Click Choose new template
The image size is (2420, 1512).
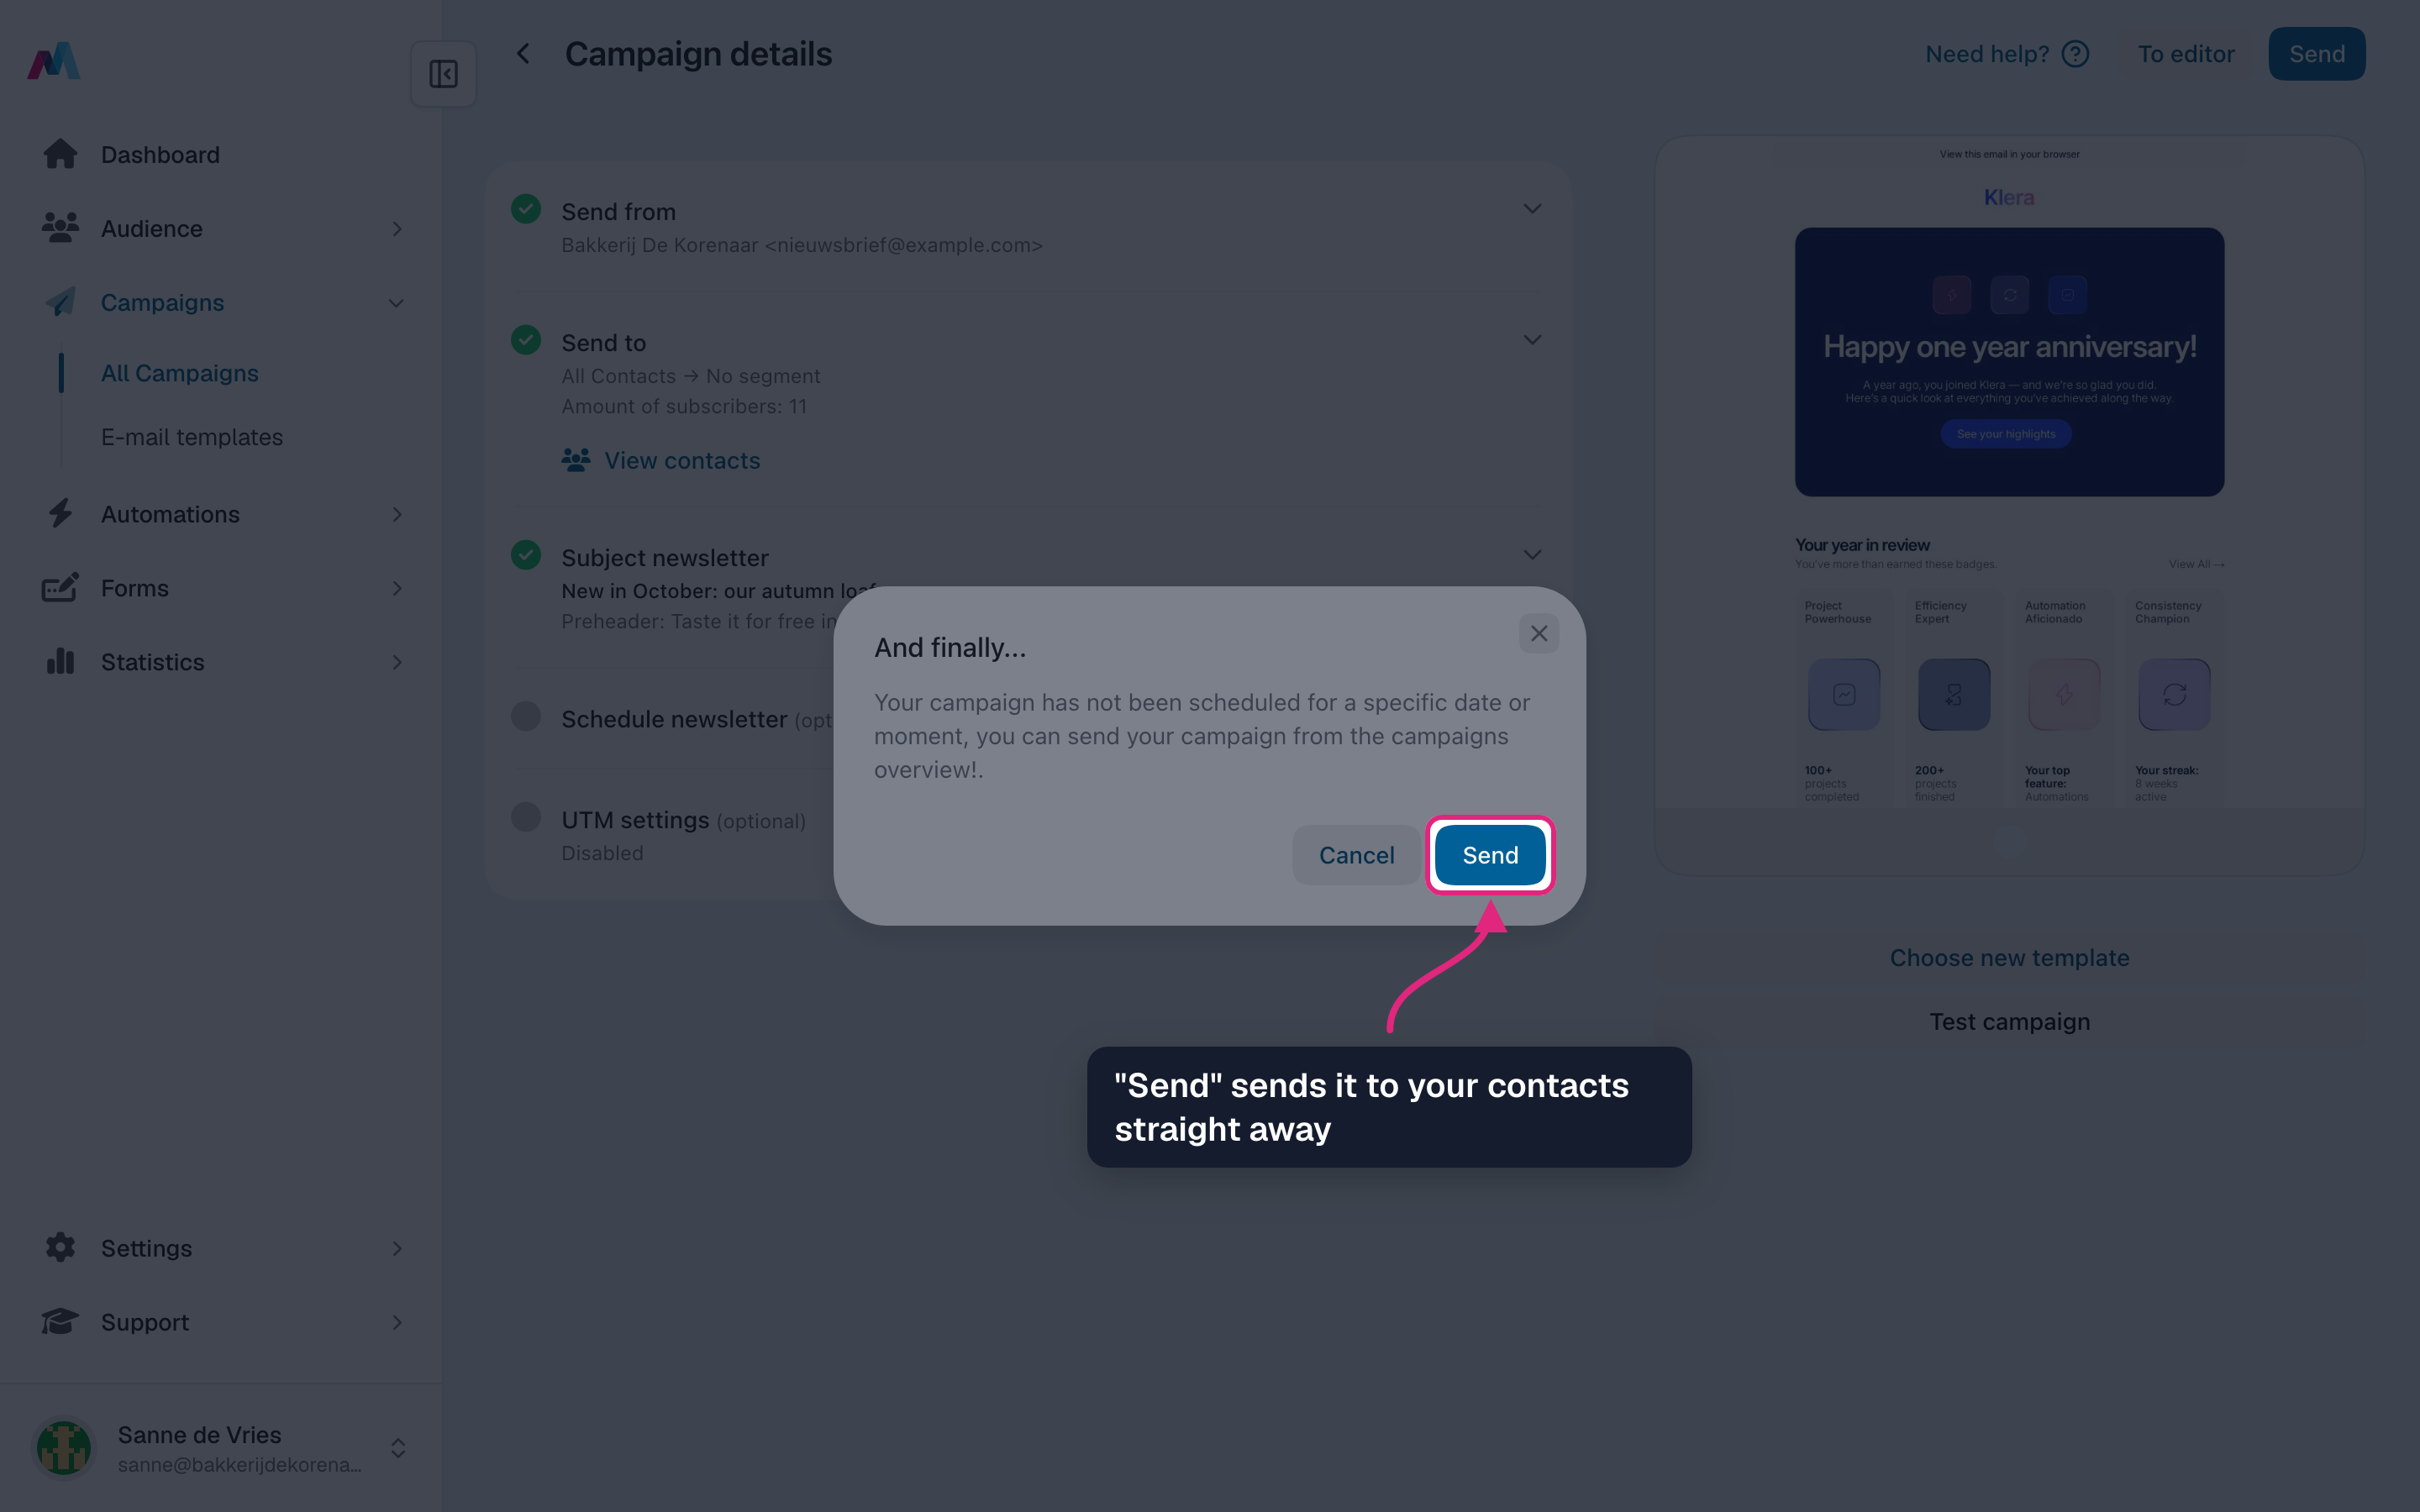[x=2009, y=957]
